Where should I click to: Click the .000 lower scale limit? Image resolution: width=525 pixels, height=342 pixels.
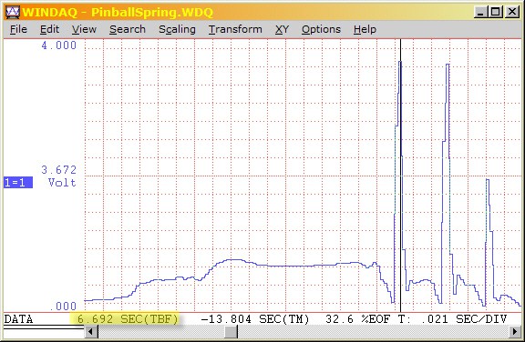pos(63,306)
